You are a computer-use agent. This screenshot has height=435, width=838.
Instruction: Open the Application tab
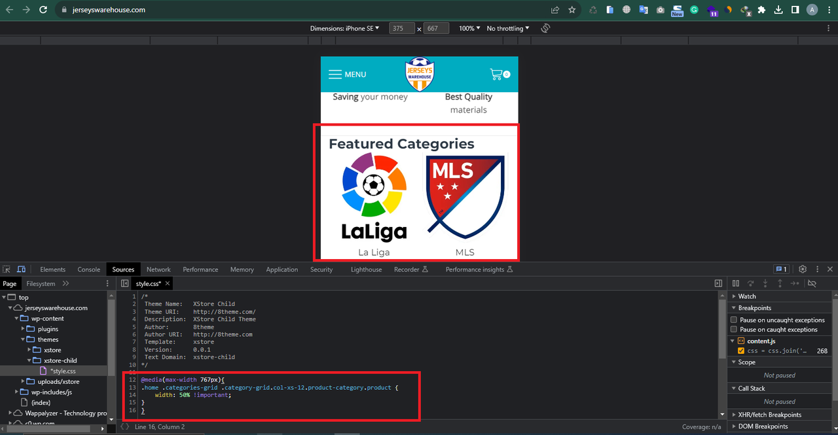point(282,270)
